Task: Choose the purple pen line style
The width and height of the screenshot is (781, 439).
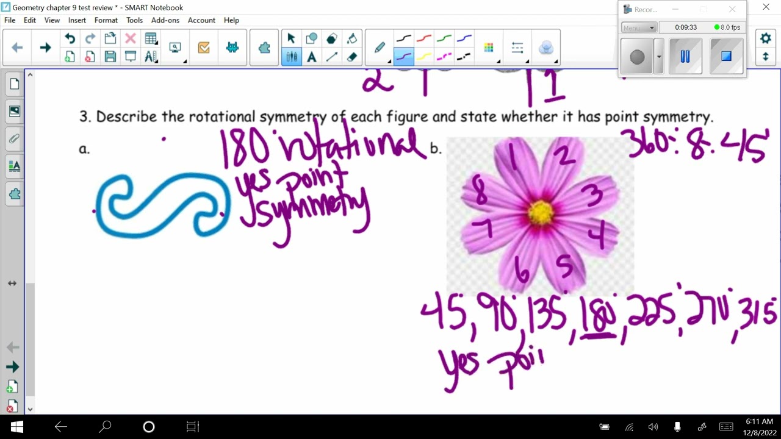Action: tap(404, 57)
